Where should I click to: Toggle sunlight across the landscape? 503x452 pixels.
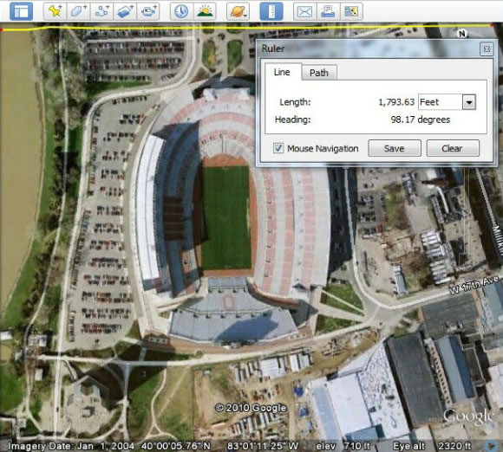205,11
